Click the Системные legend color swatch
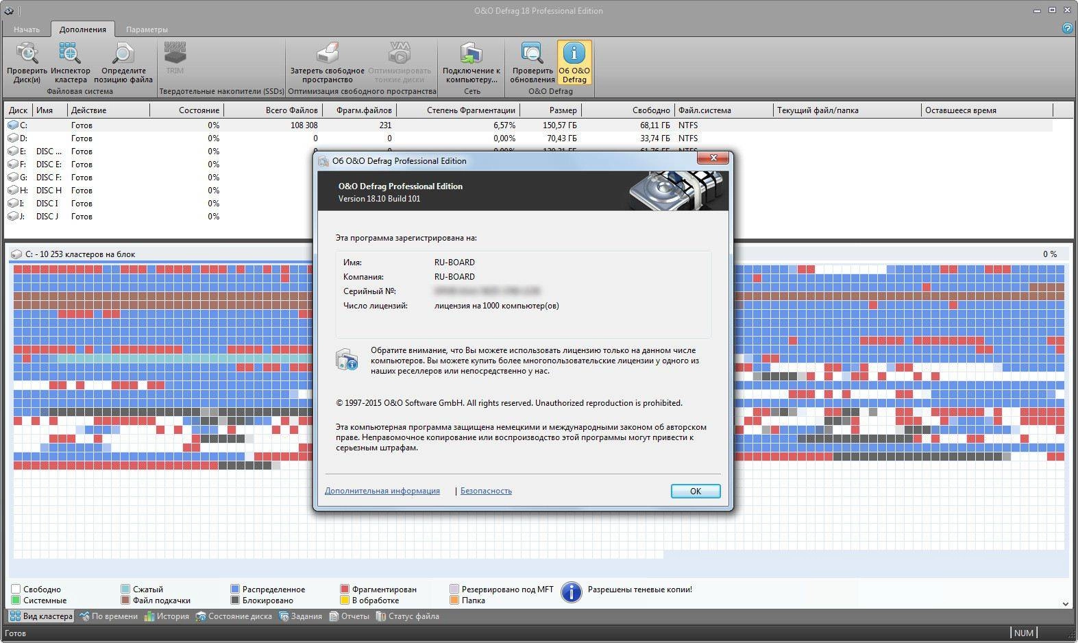 coord(16,600)
